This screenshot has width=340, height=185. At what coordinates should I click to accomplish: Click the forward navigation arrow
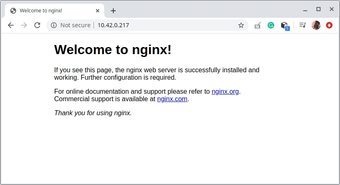coord(24,25)
